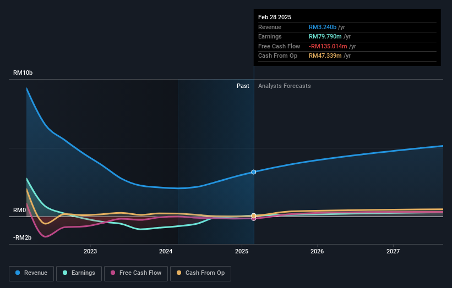The image size is (452, 288).
Task: Click the Cash From Op row label in tooltip
Action: pos(277,56)
